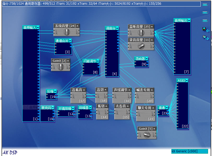Select the 音频输出 module via its [7] label

coord(186,72)
